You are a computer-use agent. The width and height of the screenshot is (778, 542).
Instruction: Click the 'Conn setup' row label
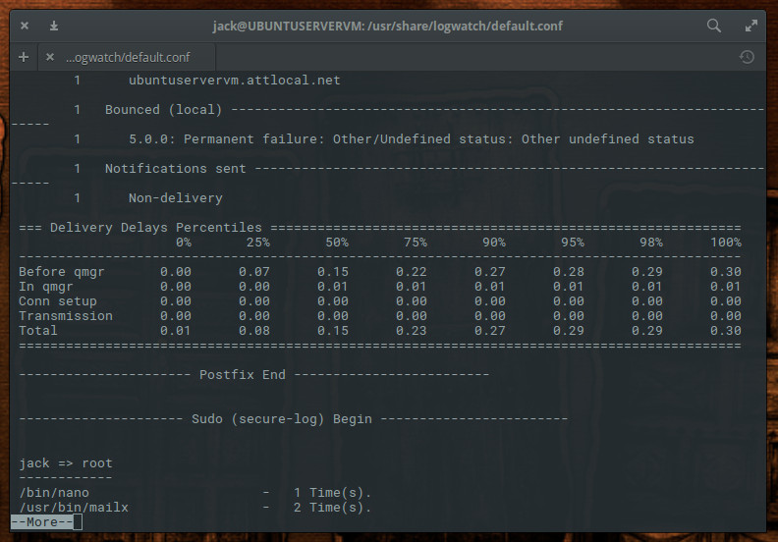(58, 301)
